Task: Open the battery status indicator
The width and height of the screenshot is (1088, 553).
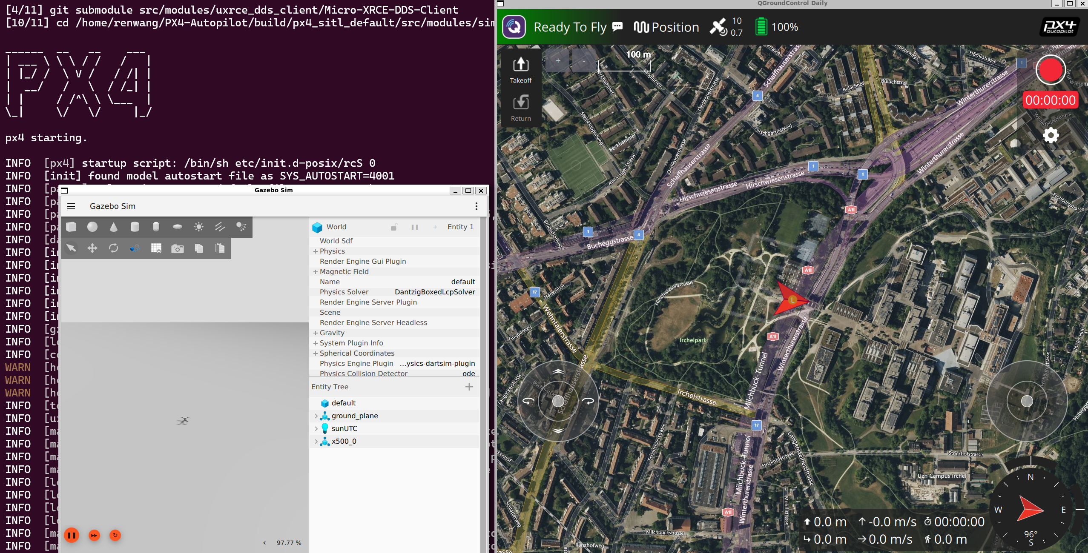Action: [x=776, y=27]
